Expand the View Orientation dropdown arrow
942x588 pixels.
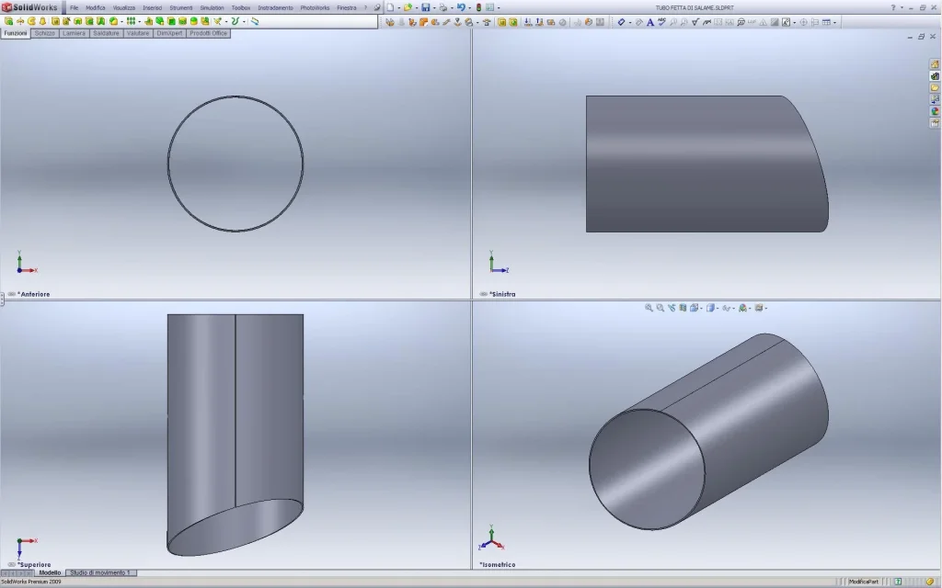(701, 309)
